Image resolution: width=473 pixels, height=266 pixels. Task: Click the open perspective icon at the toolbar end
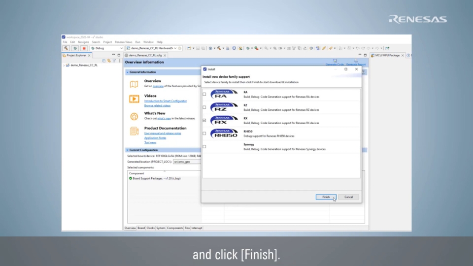click(x=388, y=48)
